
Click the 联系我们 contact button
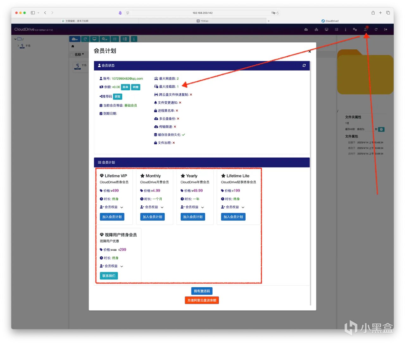click(x=109, y=276)
